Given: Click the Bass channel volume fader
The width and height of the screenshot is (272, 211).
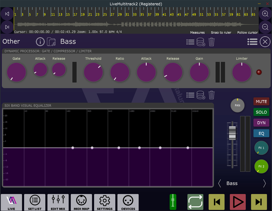Looking at the screenshot, I should coord(232,133).
